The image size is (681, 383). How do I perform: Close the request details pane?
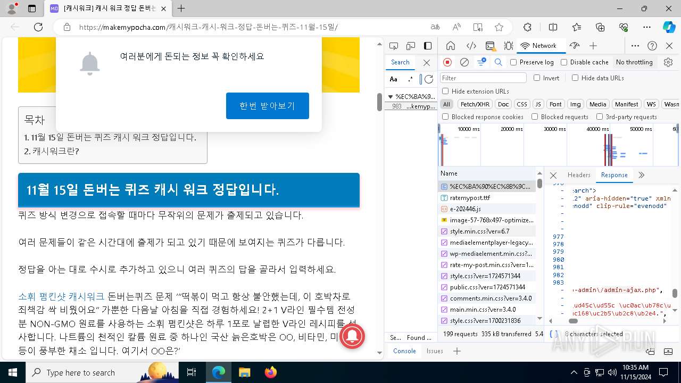(x=553, y=175)
